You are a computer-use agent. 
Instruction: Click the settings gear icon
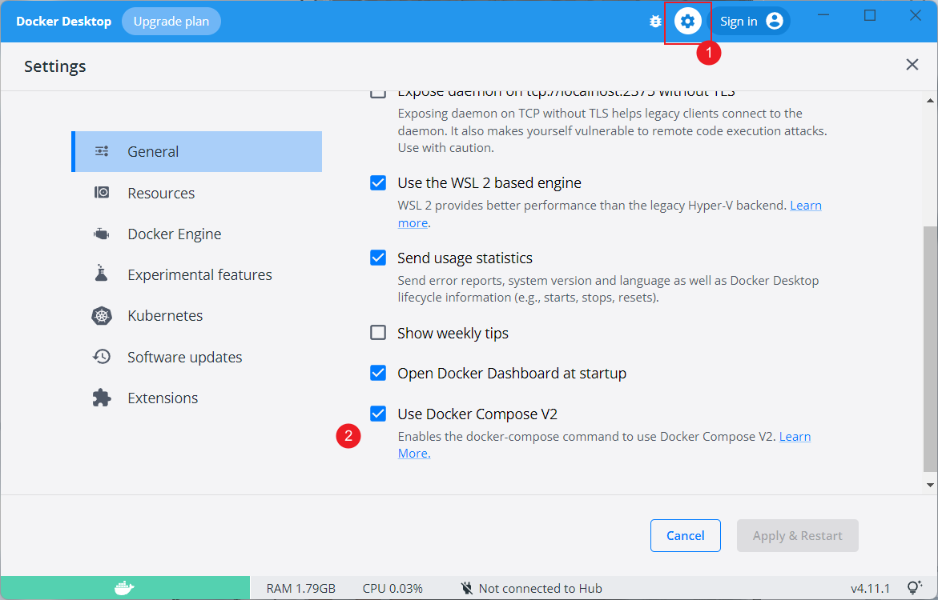click(687, 22)
